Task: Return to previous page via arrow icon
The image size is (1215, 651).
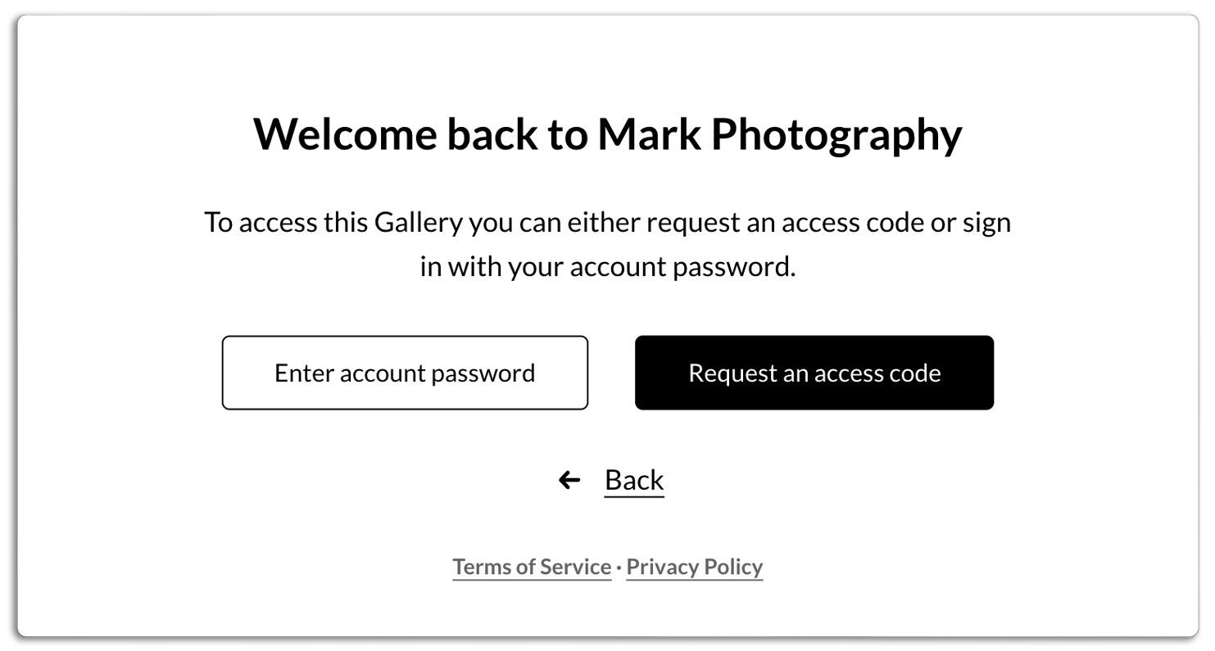Action: point(569,480)
